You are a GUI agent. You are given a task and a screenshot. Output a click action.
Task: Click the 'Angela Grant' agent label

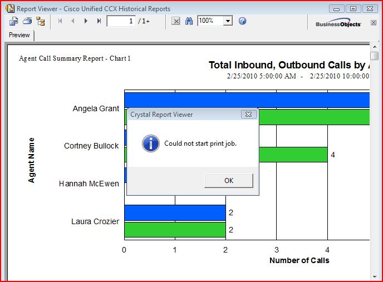point(96,108)
